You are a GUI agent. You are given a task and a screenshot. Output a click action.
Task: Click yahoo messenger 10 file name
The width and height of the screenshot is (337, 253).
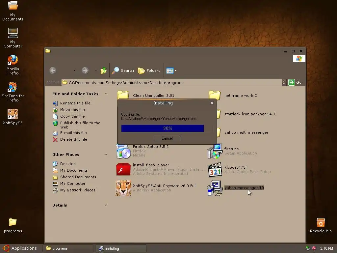click(x=244, y=188)
